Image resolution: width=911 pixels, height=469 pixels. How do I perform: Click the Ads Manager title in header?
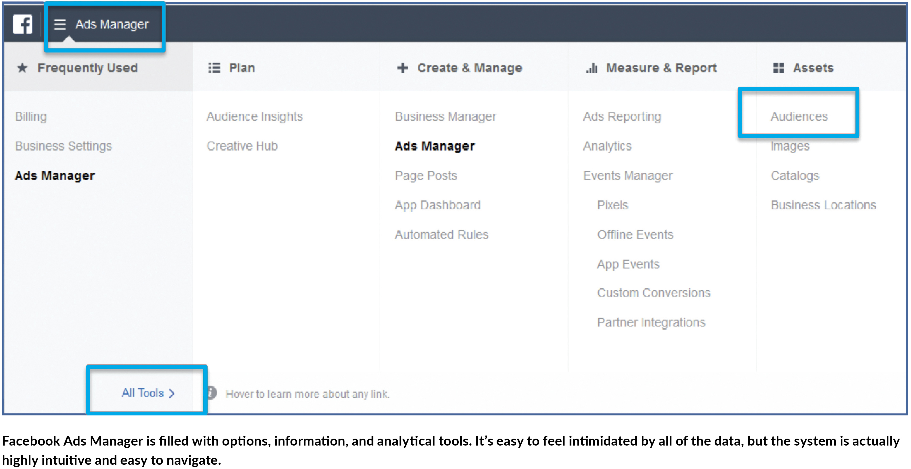[112, 25]
